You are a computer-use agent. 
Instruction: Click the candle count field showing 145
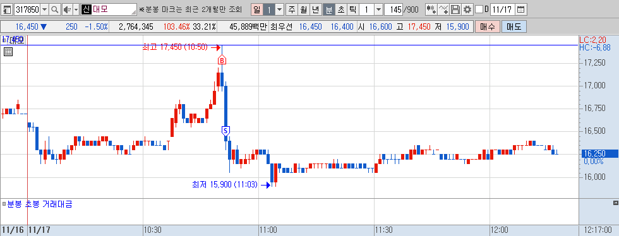(393, 9)
